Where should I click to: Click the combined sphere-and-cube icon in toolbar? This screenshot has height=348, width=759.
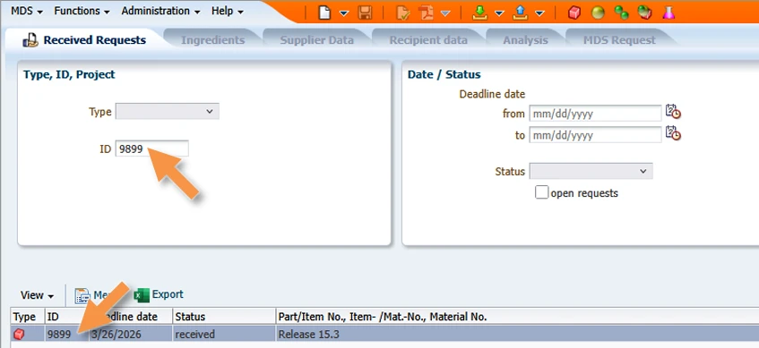coord(645,13)
